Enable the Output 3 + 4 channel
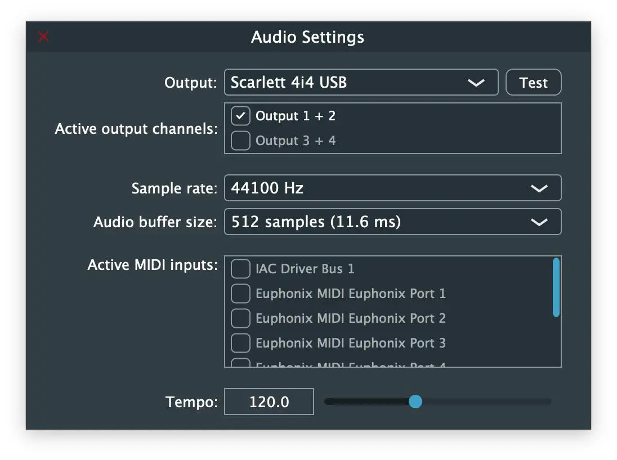 240,141
